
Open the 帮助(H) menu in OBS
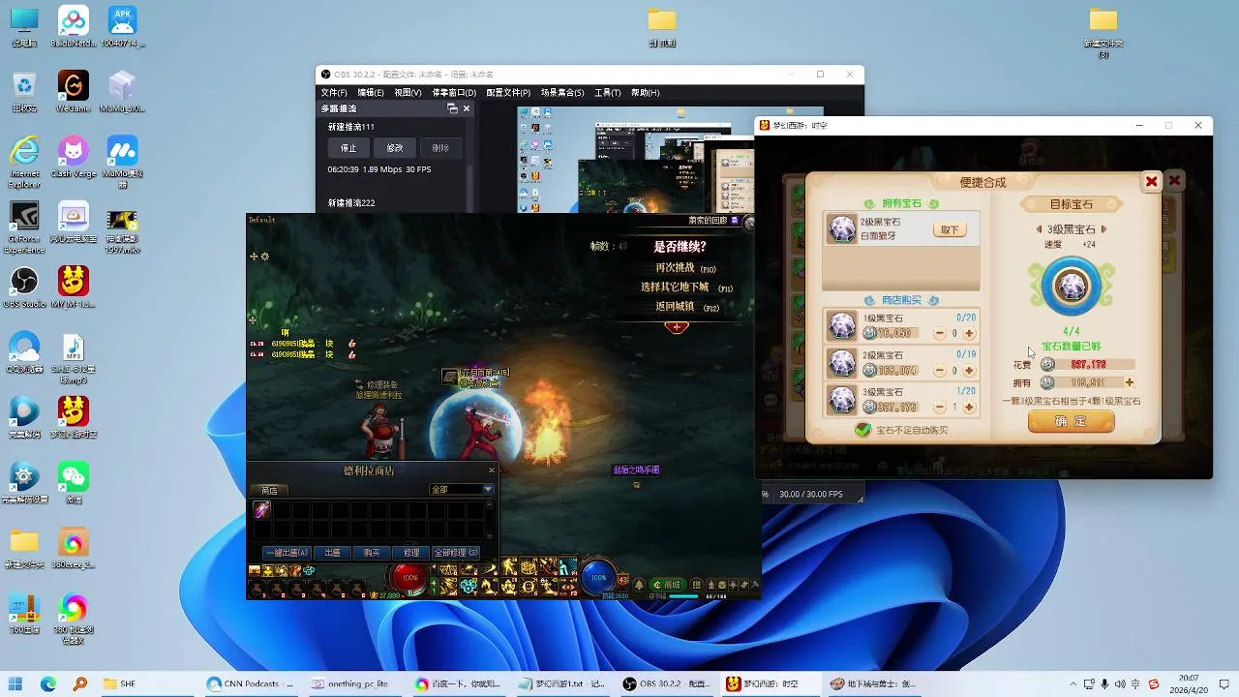646,93
